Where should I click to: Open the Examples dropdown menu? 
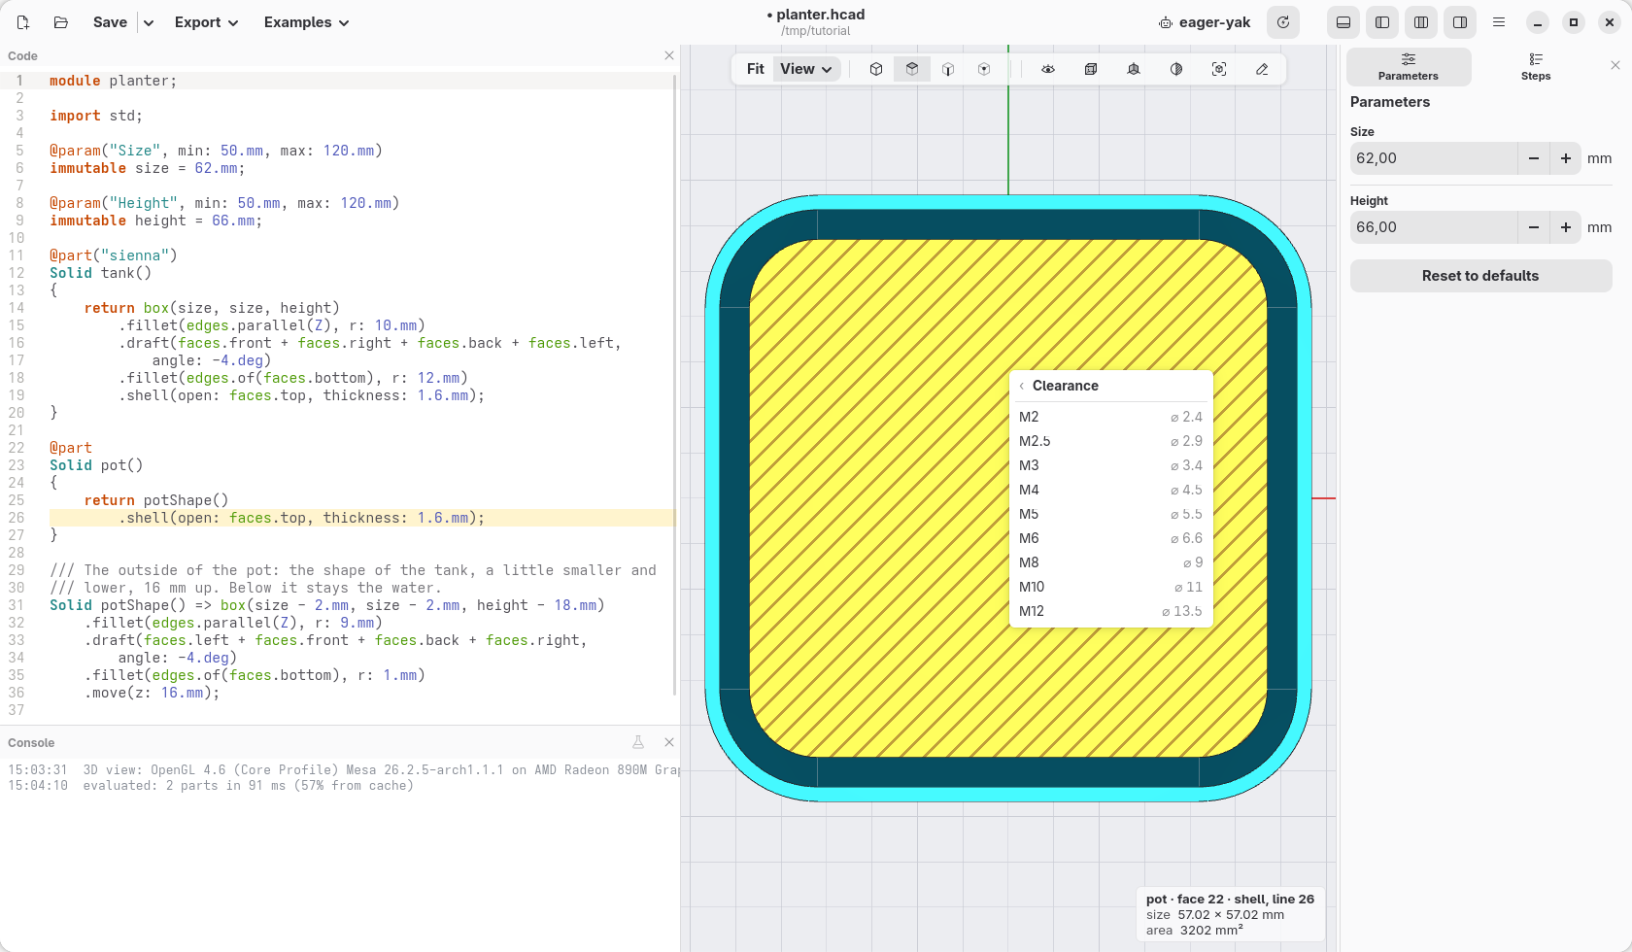pyautogui.click(x=306, y=22)
